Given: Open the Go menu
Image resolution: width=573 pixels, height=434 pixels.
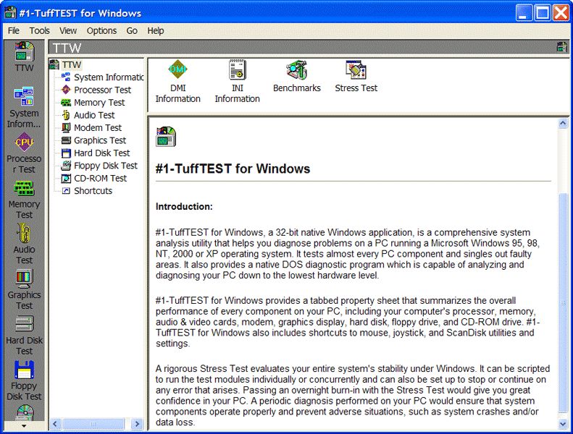Looking at the screenshot, I should pos(132,30).
